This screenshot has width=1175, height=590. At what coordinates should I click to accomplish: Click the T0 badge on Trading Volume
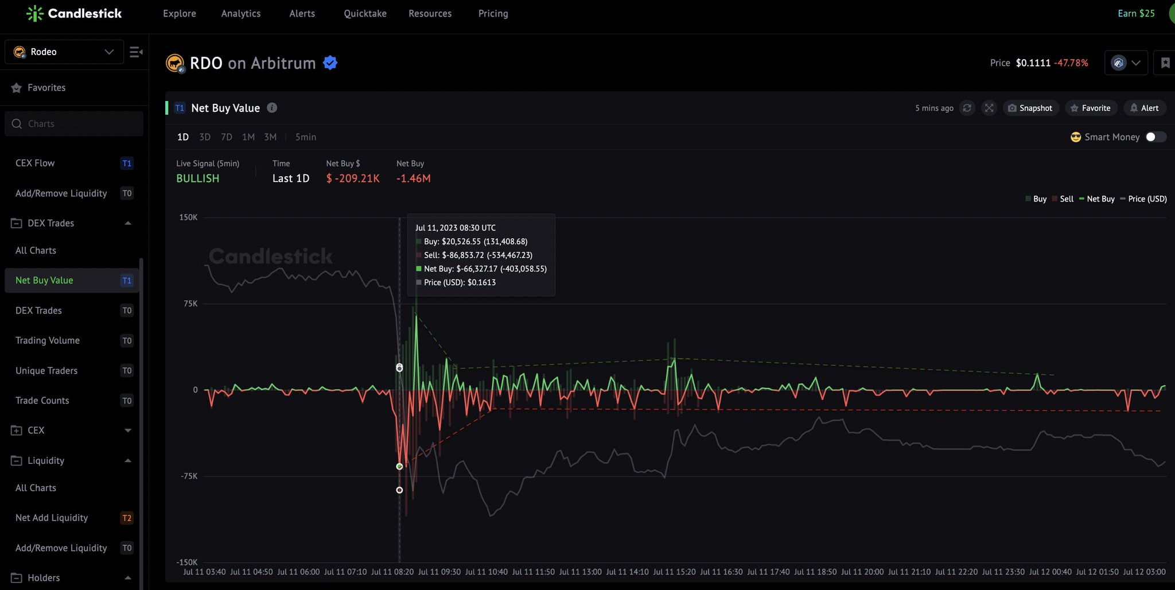pyautogui.click(x=127, y=341)
